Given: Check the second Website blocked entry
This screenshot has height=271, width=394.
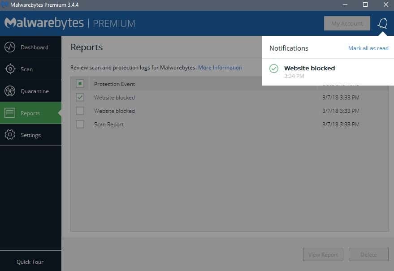Looking at the screenshot, I should point(80,111).
